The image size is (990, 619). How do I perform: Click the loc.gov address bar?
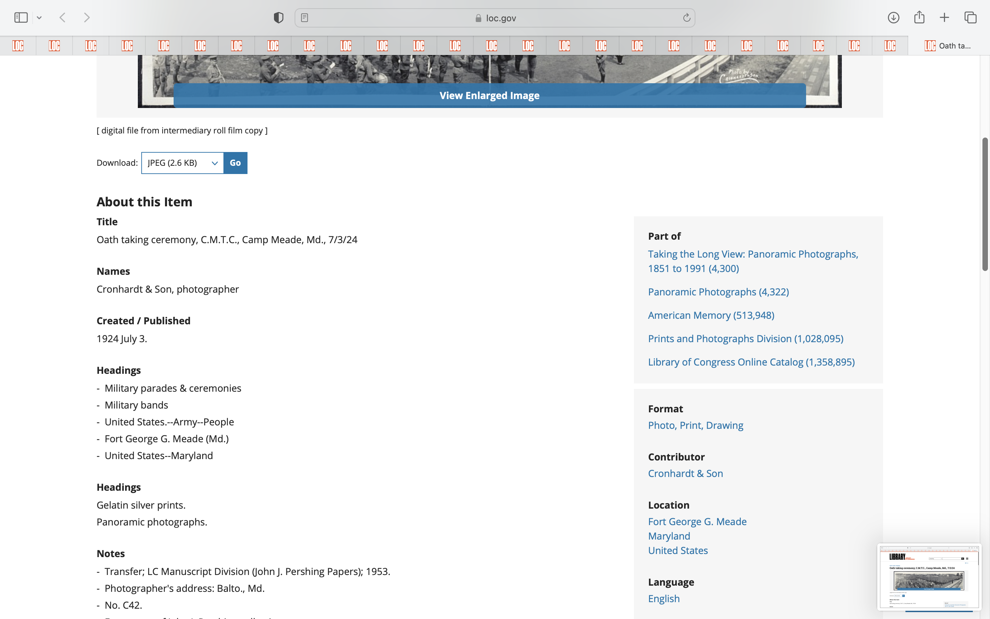[495, 18]
